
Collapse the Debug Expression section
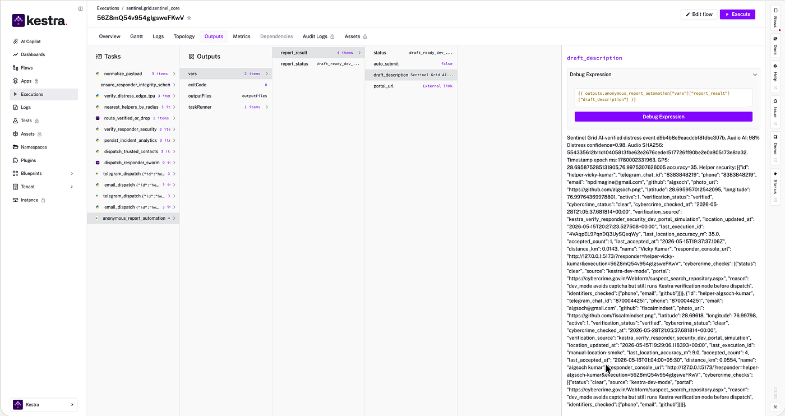click(x=755, y=75)
